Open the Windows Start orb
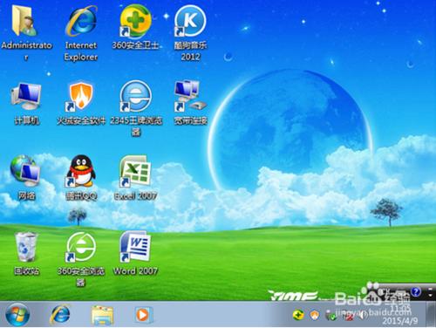 pyautogui.click(x=17, y=315)
